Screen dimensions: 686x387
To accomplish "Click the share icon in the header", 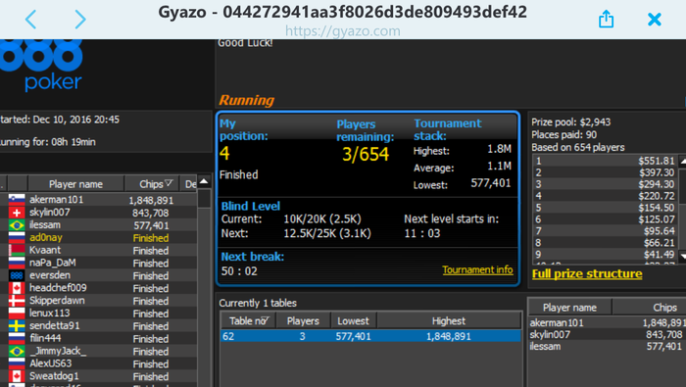I will pyautogui.click(x=606, y=20).
